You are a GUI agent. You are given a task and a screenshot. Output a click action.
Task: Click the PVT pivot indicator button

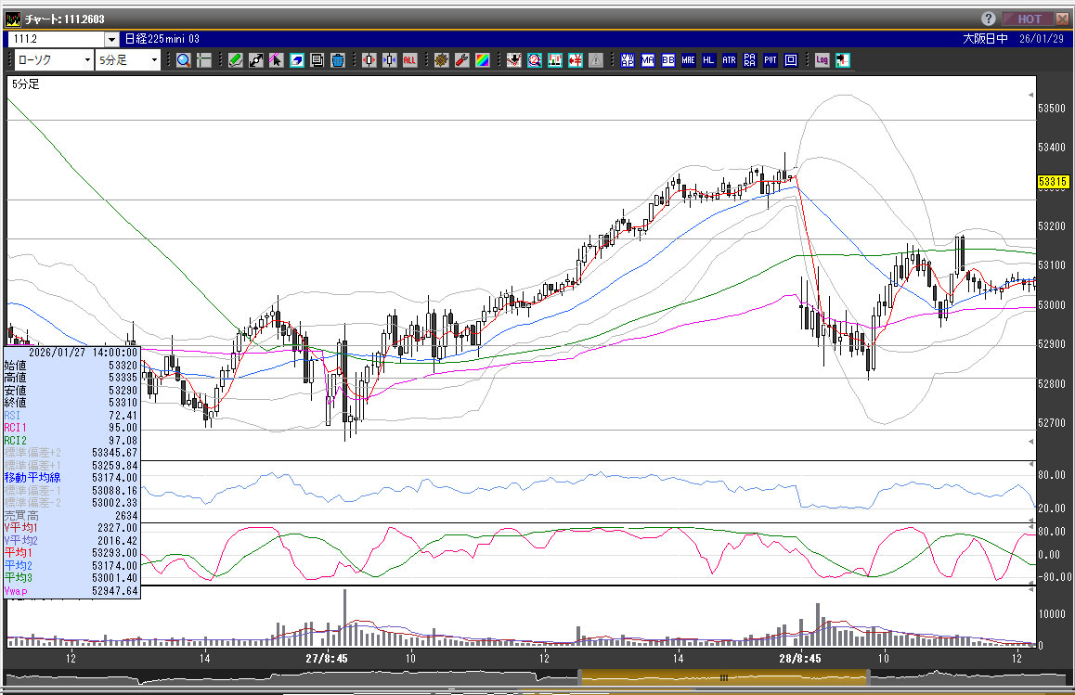(771, 60)
